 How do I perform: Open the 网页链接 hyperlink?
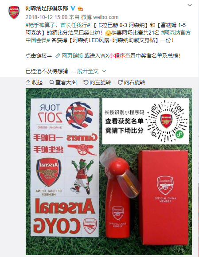click(x=72, y=56)
